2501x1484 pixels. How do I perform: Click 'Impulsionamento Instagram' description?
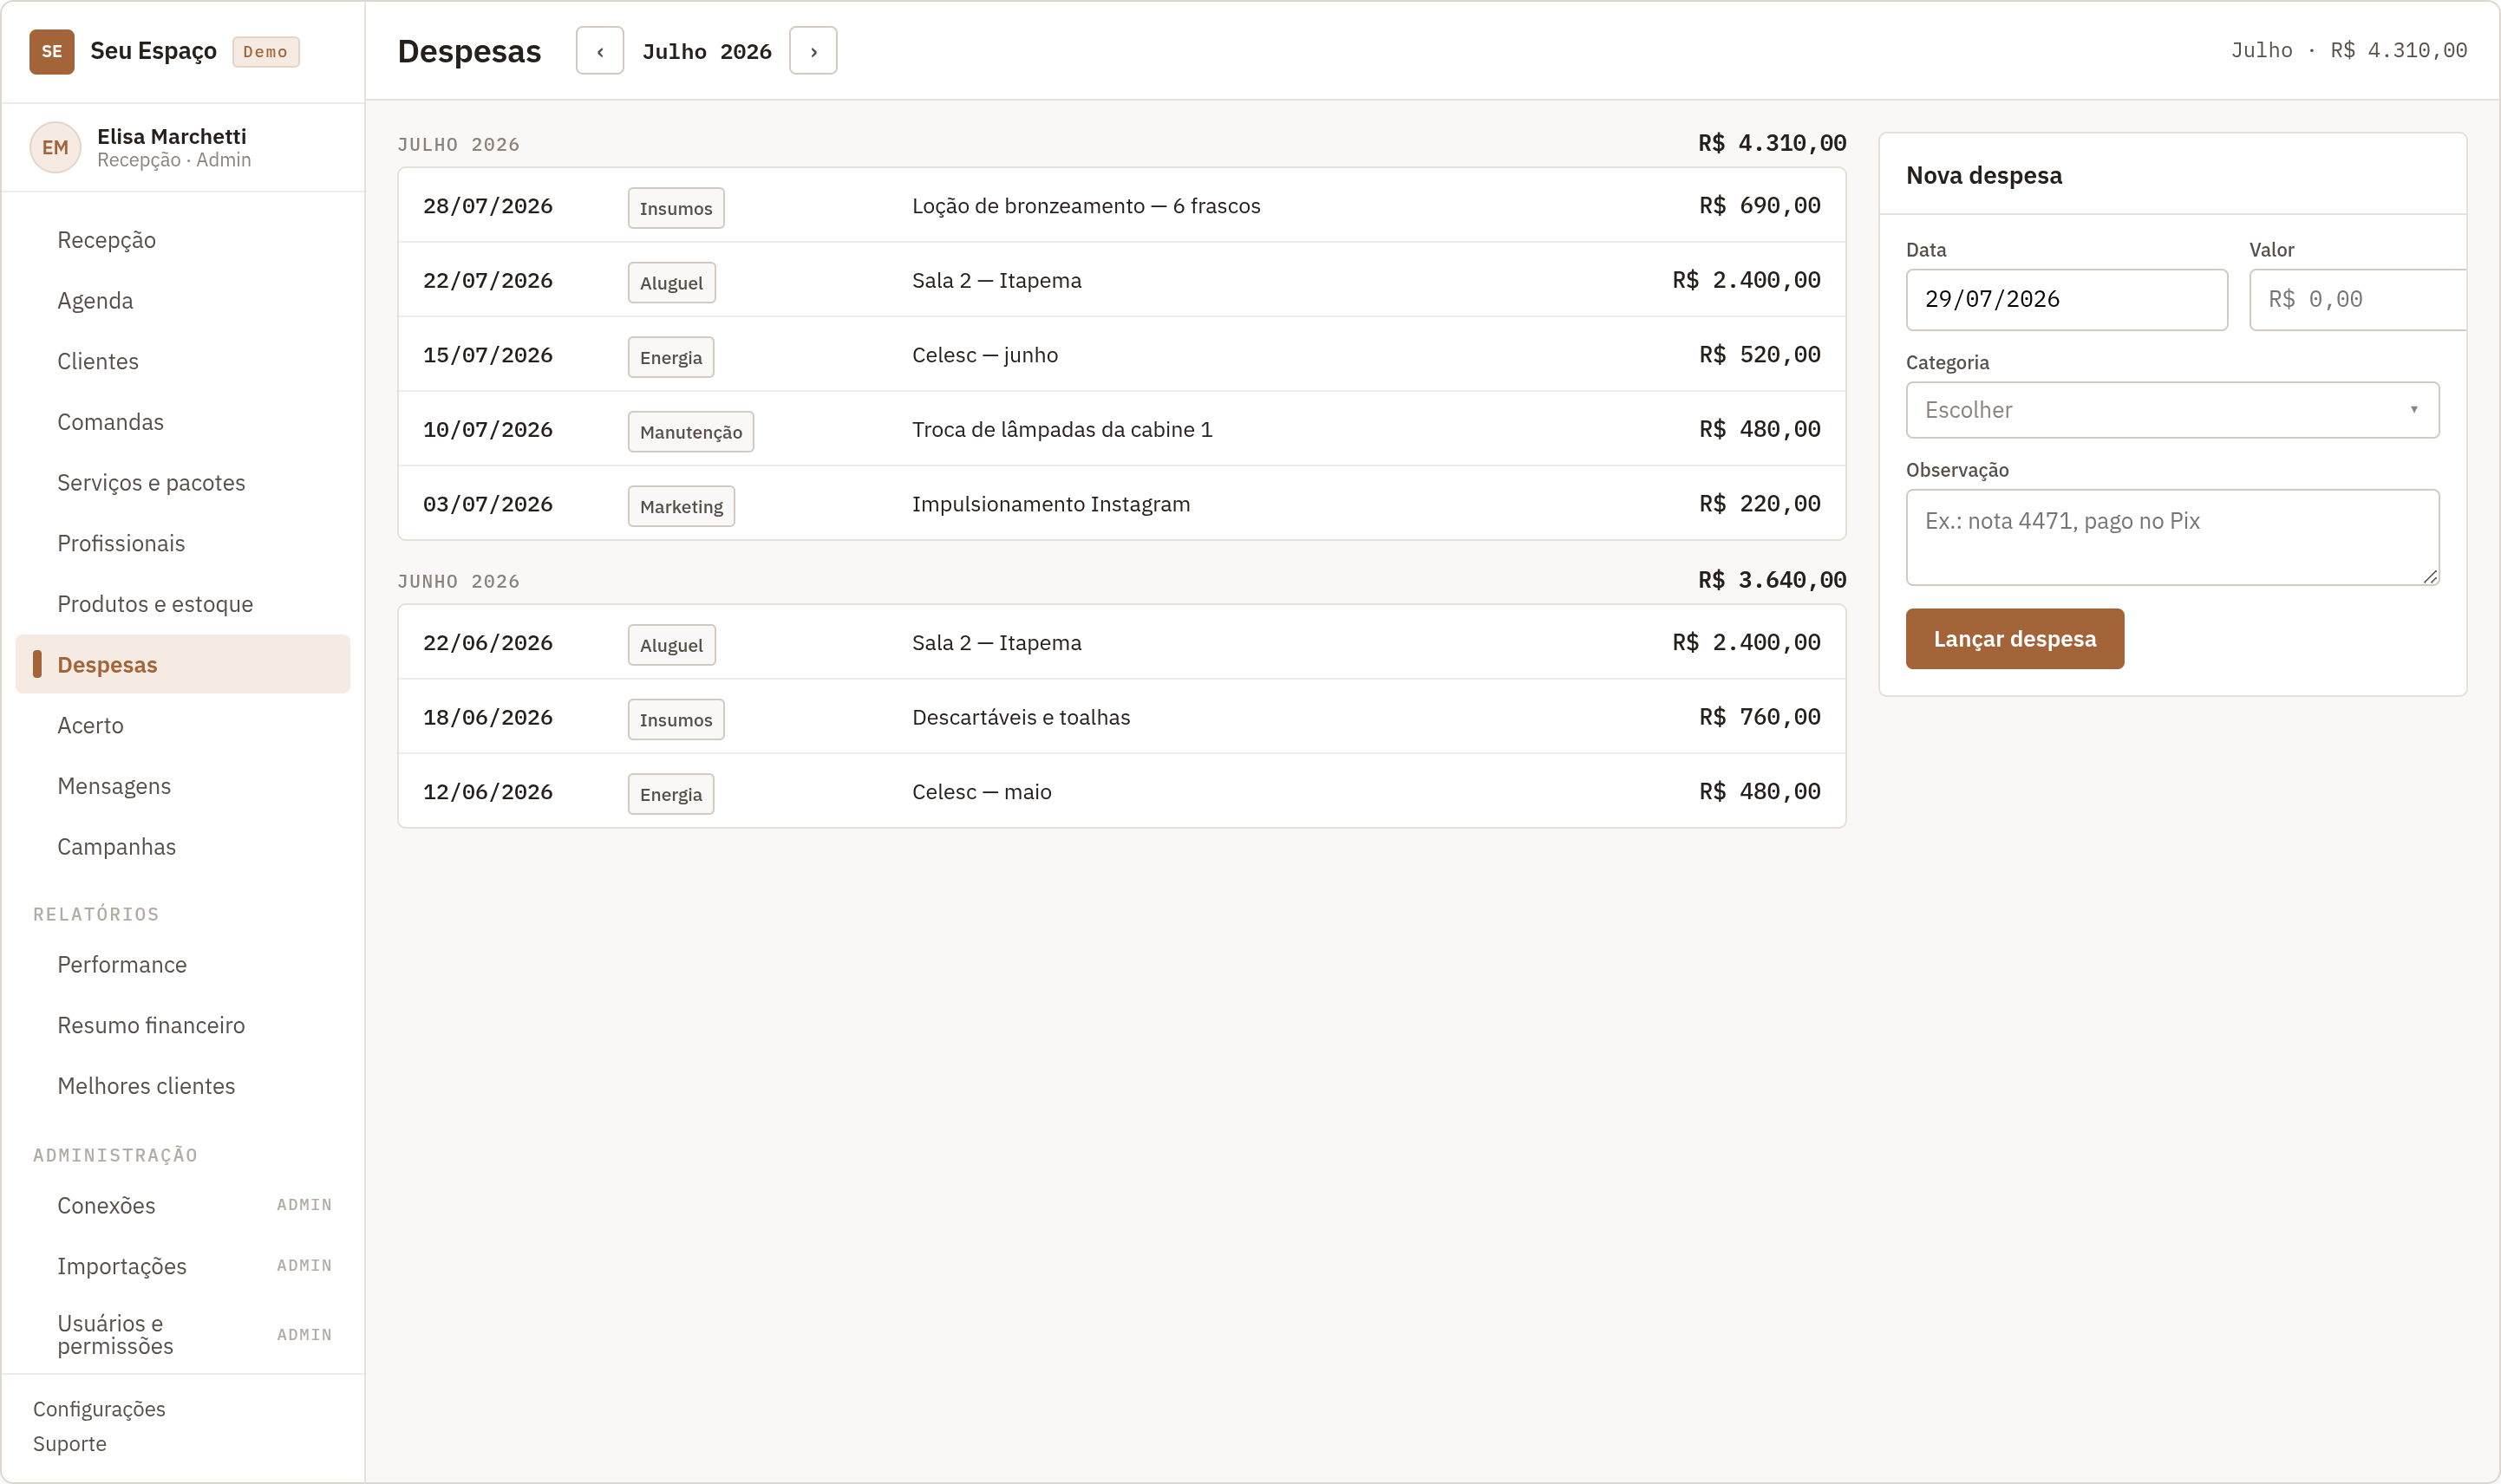(x=1051, y=504)
